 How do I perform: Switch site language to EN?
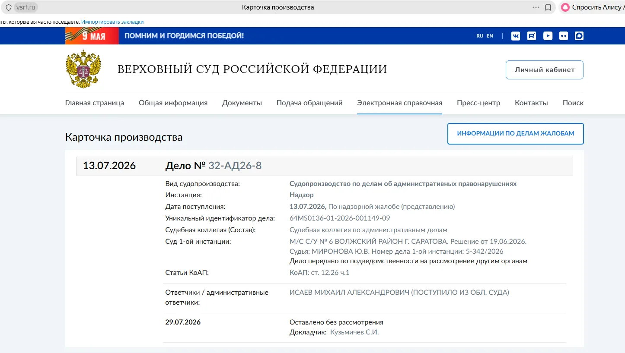click(490, 36)
